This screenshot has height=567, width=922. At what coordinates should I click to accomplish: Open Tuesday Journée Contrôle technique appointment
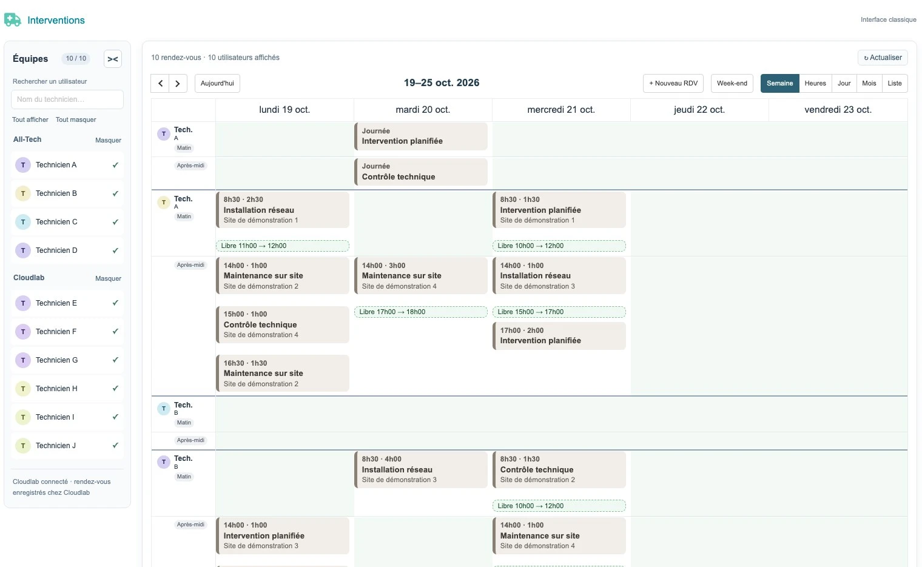click(x=421, y=172)
